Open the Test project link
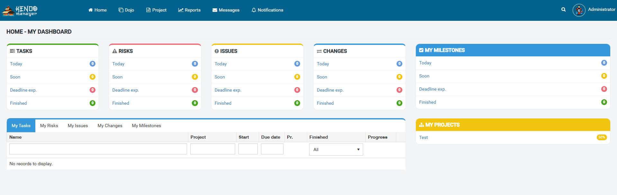 click(x=424, y=137)
